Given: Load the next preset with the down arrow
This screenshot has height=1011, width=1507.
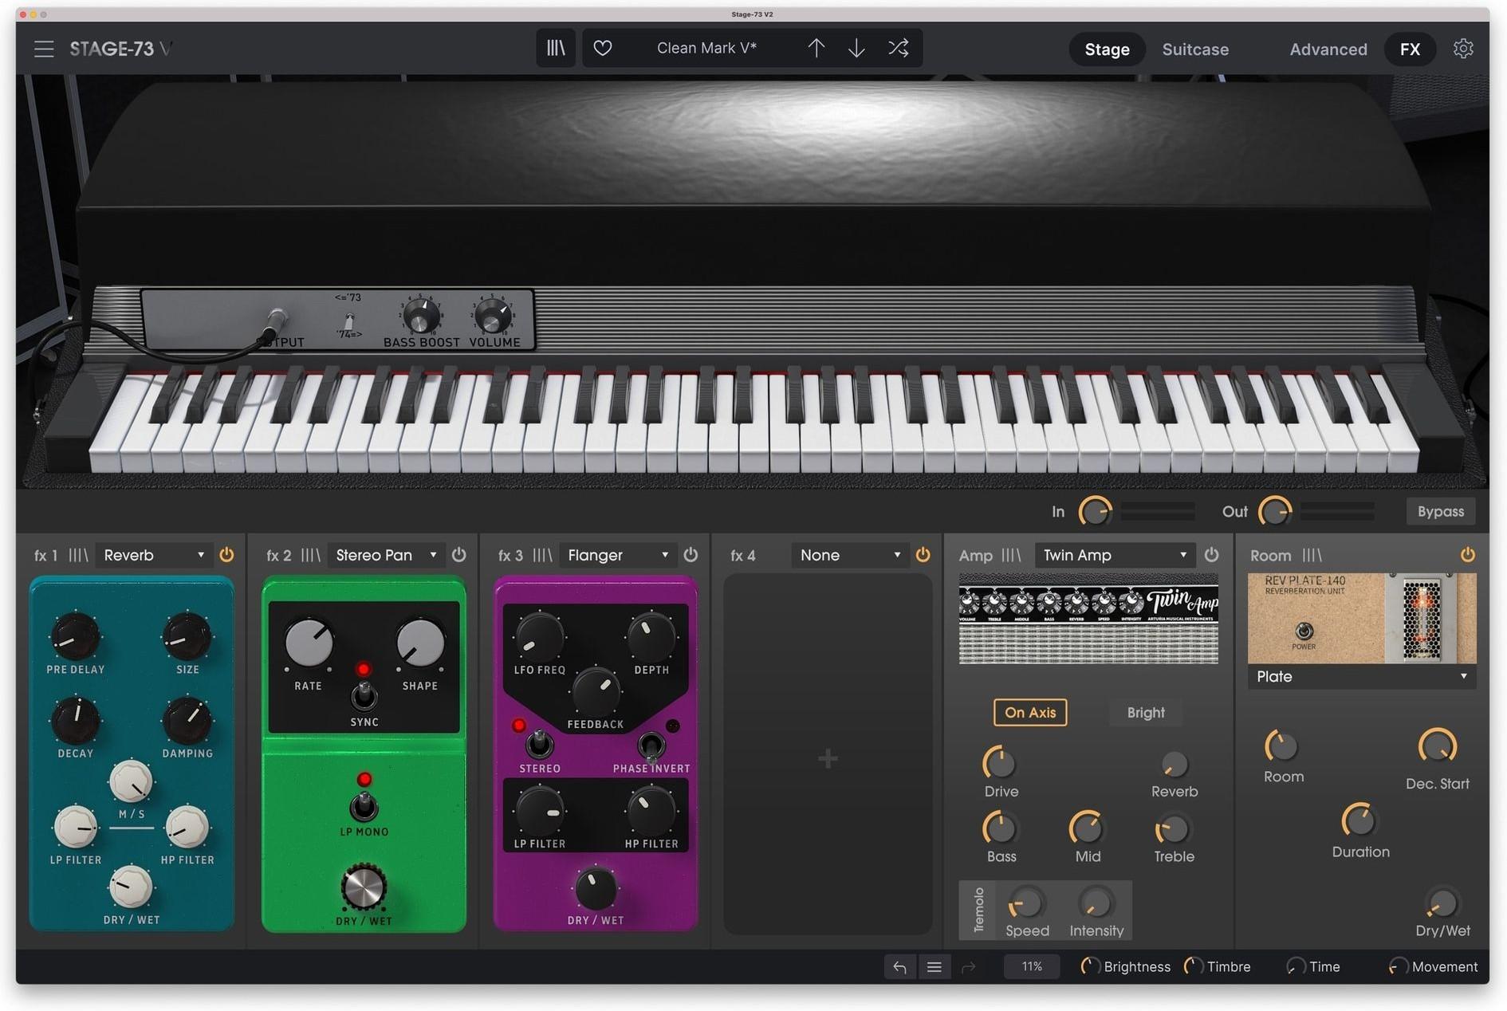Looking at the screenshot, I should coord(856,48).
